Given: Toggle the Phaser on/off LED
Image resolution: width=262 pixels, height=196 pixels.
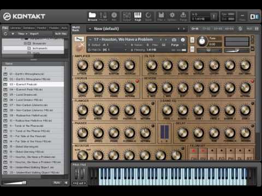Looking at the screenshot, I should tap(153, 126).
